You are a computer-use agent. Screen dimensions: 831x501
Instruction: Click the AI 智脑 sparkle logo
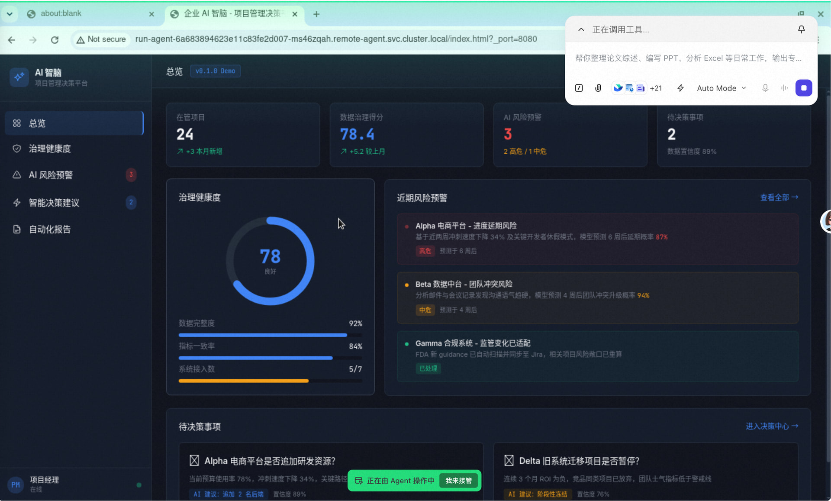pos(19,77)
